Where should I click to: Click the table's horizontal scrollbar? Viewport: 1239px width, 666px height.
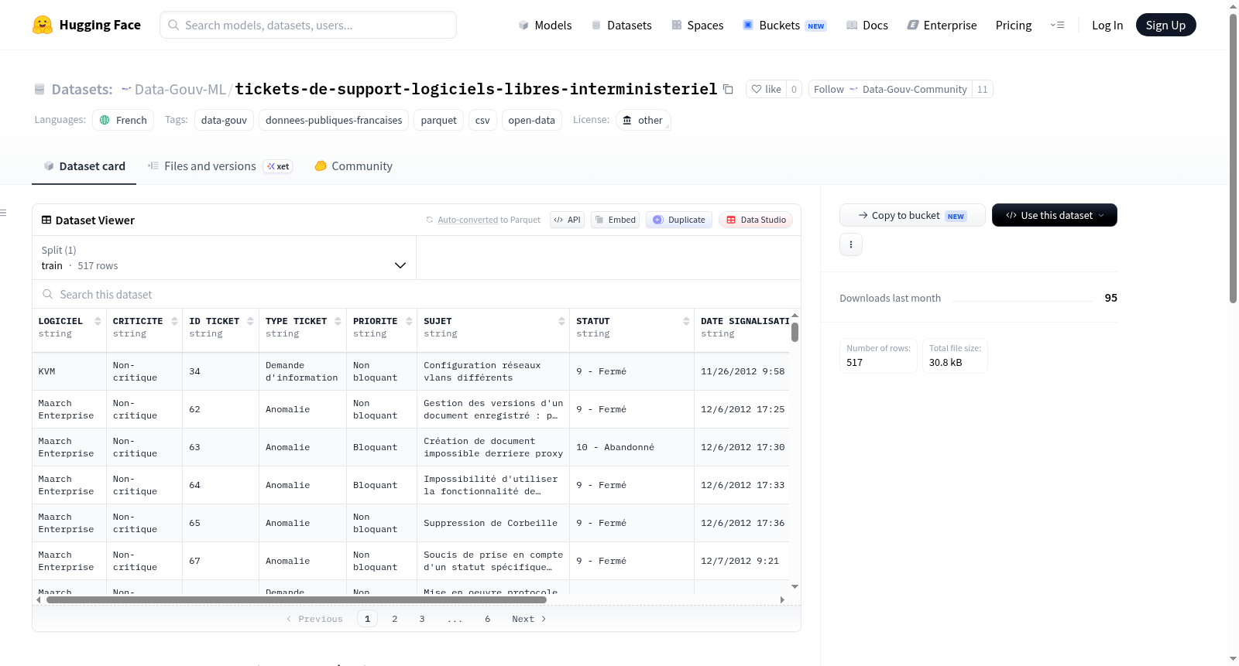coord(297,599)
